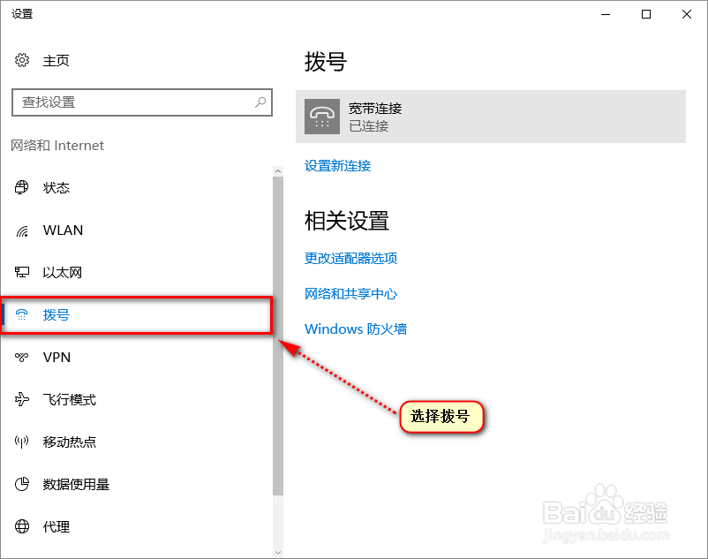The height and width of the screenshot is (559, 708).
Task: Click the Data usage pie icon
Action: click(22, 484)
